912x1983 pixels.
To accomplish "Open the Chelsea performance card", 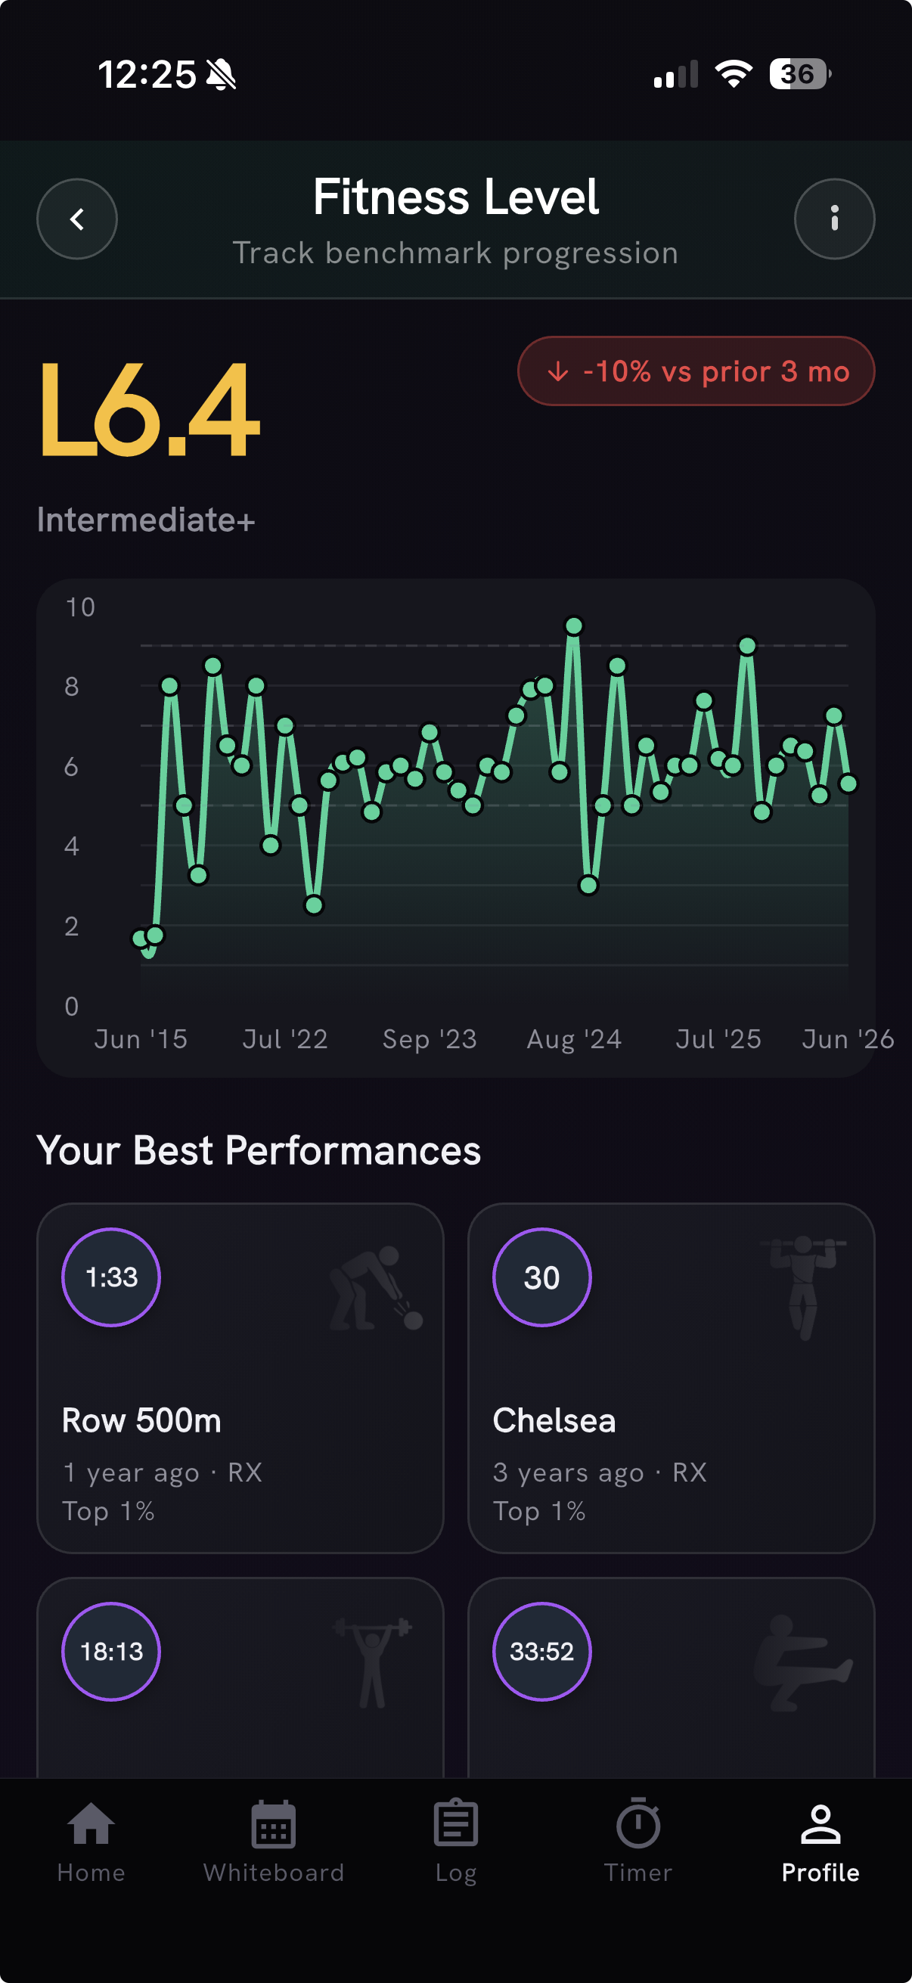I will [x=671, y=1378].
